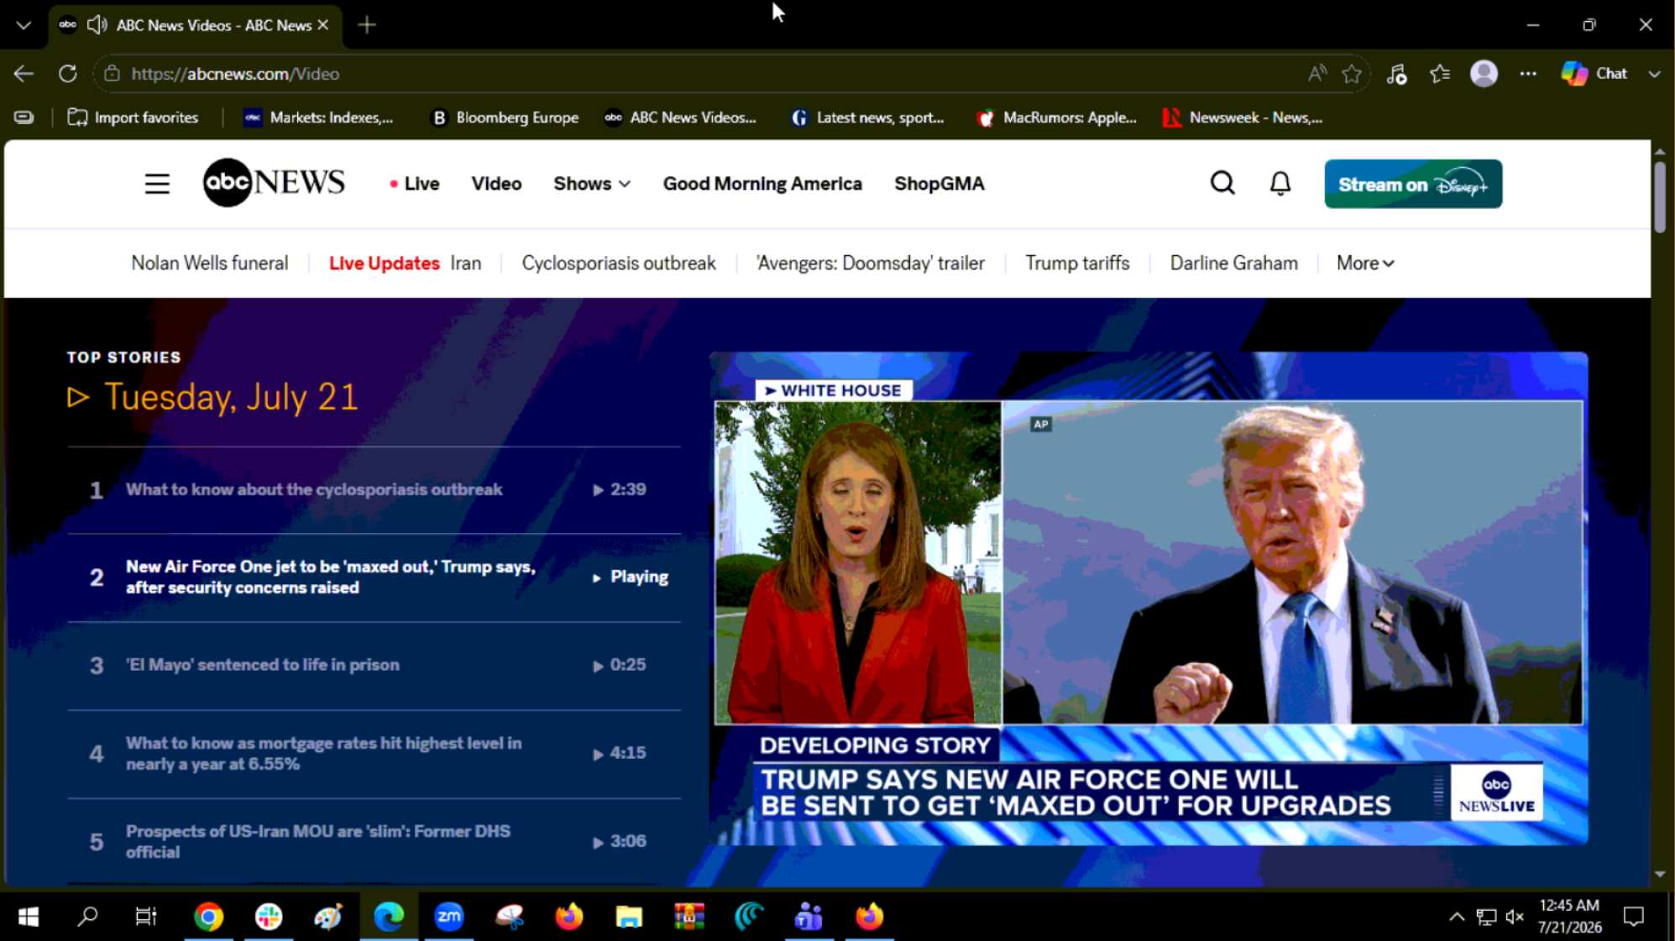Expand the Copilot sidebar chevron
Viewport: 1675px width, 941px height.
(x=1653, y=74)
